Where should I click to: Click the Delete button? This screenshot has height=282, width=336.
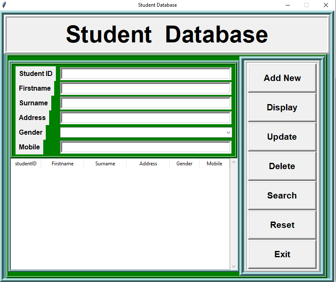tap(281, 166)
